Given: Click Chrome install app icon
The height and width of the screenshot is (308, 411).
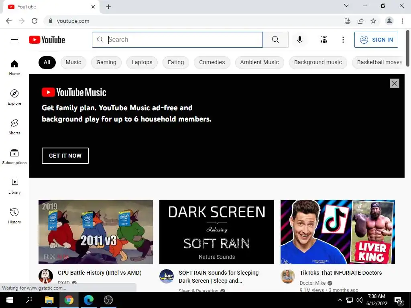Looking at the screenshot, I should pyautogui.click(x=348, y=21).
